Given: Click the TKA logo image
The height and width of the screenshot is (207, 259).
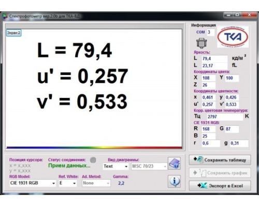Looking at the screenshot, I should point(233,37).
